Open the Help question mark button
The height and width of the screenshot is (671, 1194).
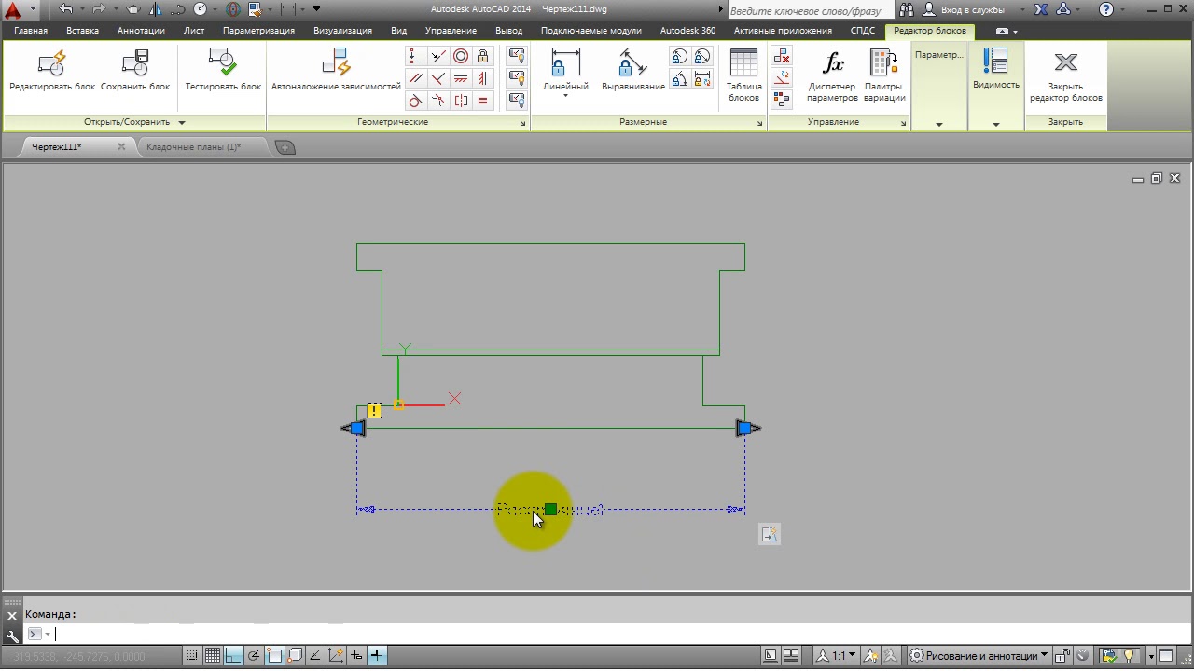pos(1106,9)
